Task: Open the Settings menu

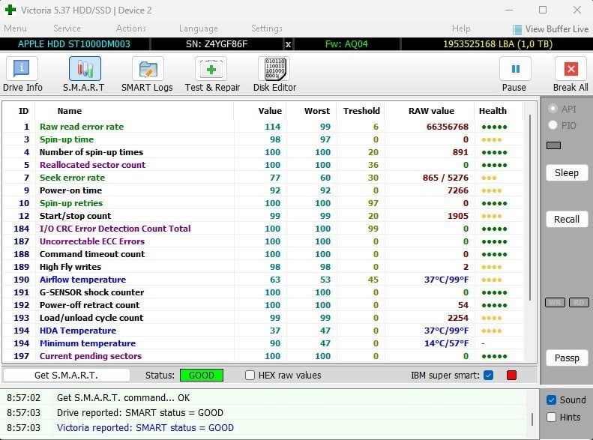Action: (267, 28)
